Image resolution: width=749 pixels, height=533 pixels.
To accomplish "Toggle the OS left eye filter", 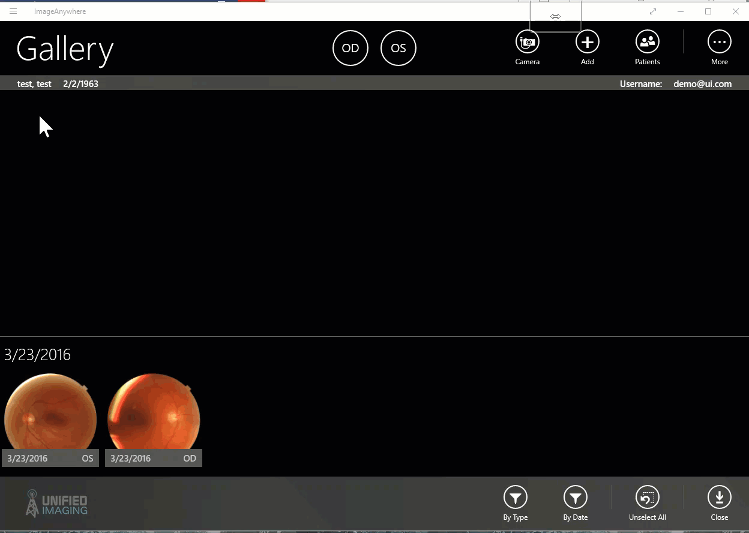I will pyautogui.click(x=399, y=48).
